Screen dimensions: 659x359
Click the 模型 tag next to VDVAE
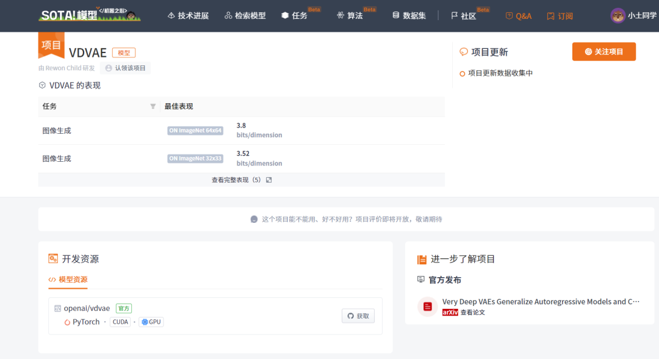click(x=123, y=53)
